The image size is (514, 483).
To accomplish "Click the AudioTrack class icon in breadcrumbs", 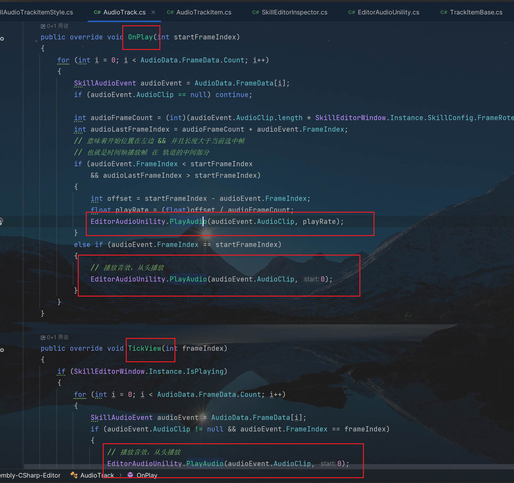I will (74, 475).
